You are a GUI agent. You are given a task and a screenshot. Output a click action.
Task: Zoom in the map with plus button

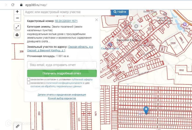17,12
